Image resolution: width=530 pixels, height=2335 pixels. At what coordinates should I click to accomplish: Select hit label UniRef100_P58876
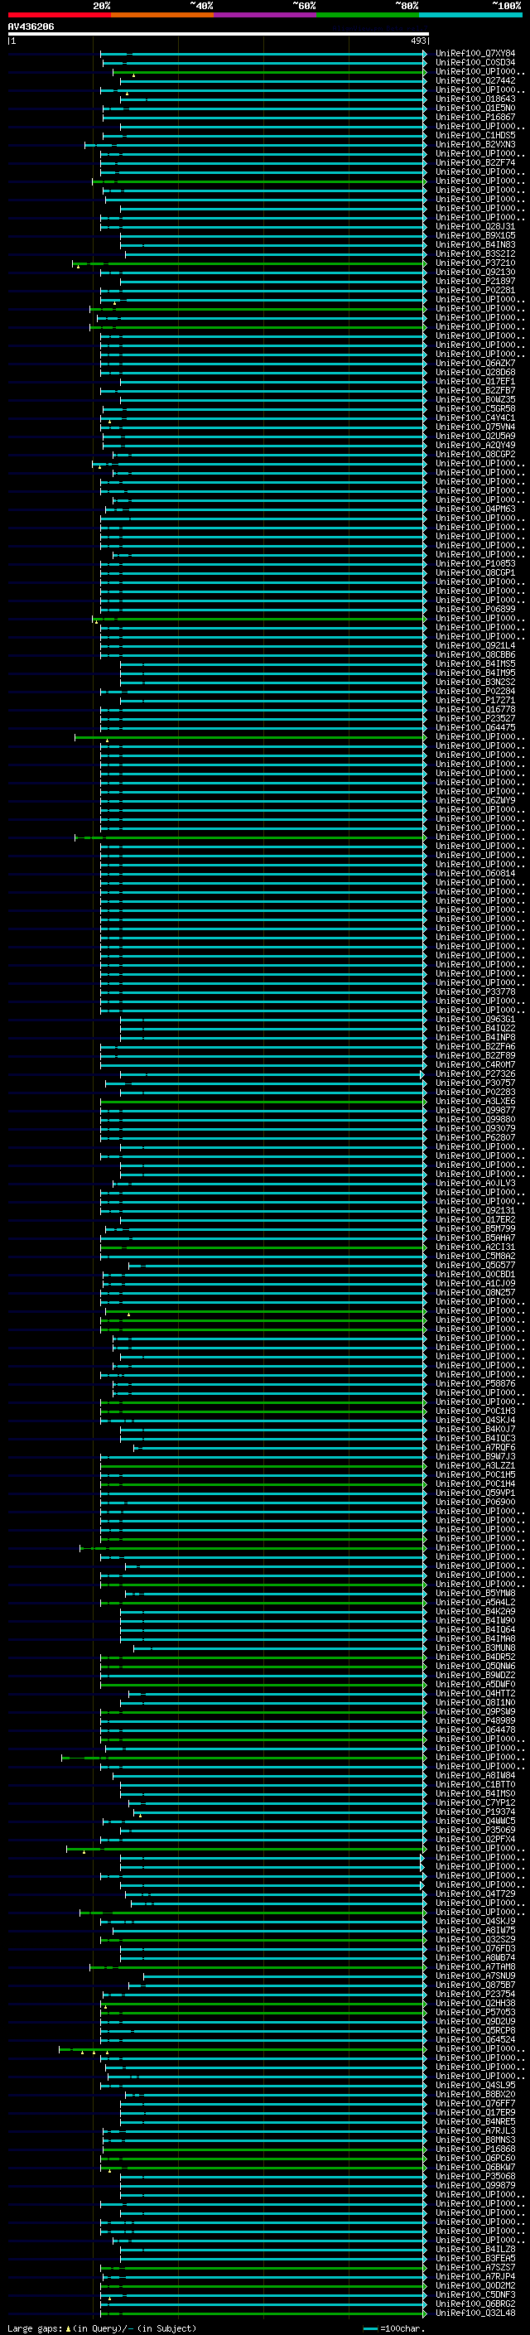475,1383
